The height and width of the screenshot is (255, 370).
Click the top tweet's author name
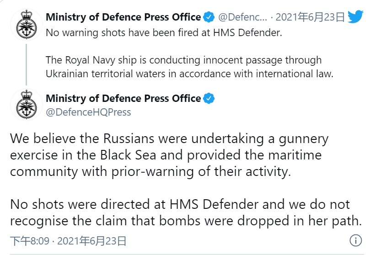pyautogui.click(x=123, y=17)
